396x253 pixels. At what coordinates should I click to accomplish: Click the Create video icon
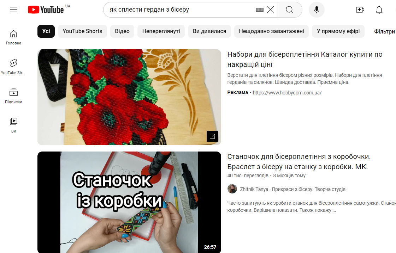click(x=360, y=10)
